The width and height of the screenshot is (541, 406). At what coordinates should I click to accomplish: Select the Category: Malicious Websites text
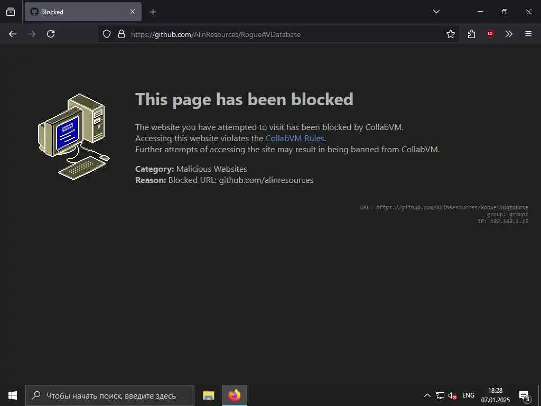click(x=191, y=169)
